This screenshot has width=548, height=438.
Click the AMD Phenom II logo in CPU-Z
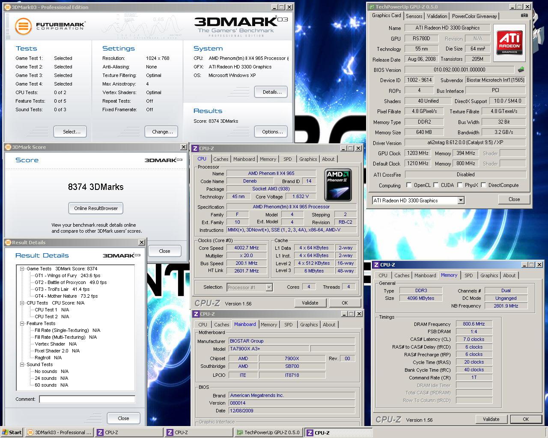click(x=338, y=185)
